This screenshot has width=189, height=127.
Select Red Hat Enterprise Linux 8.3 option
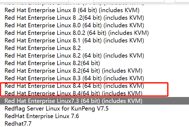coord(74,78)
